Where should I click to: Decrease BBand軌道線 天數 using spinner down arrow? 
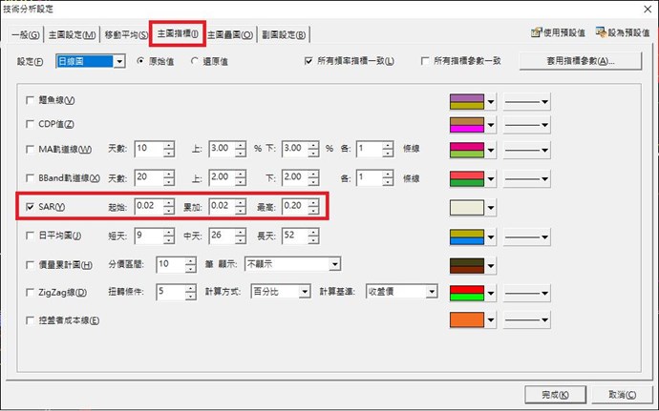coord(169,182)
